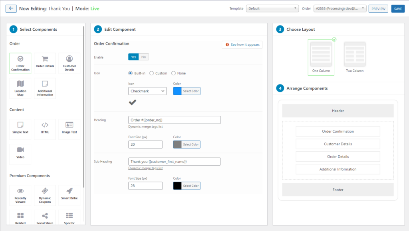Pick the Image Text component
This screenshot has height=231, width=409.
pyautogui.click(x=69, y=129)
